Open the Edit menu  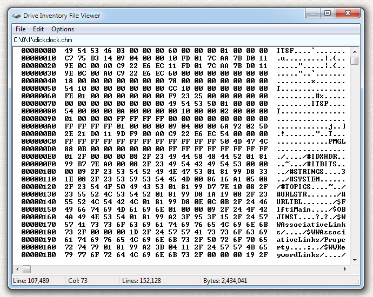coord(38,29)
